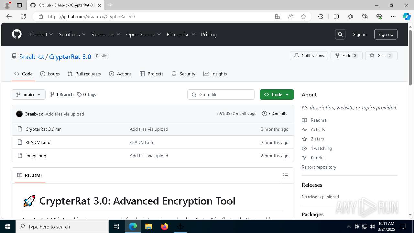
Task: Toggle repository Notifications button
Action: coord(309,56)
